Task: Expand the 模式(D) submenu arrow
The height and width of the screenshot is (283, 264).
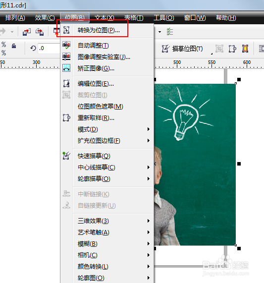Action: (x=149, y=129)
